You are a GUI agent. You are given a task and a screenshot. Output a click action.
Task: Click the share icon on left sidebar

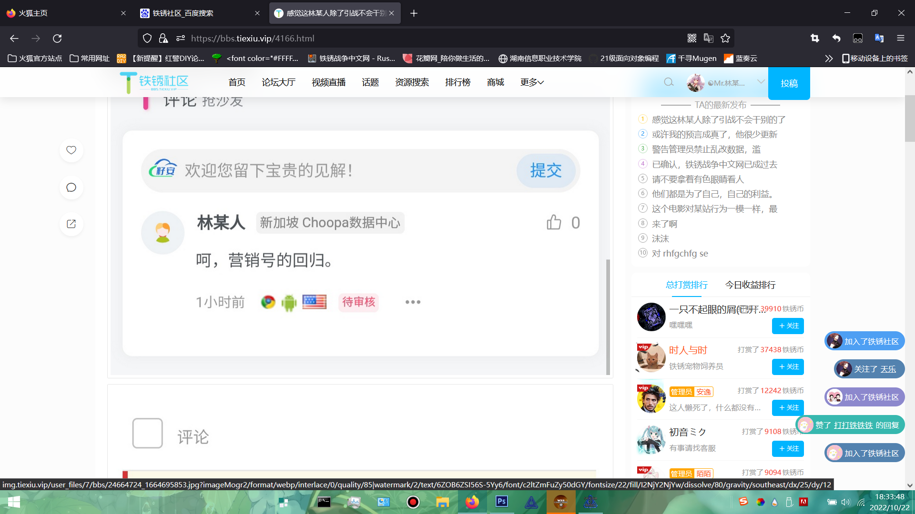point(71,224)
